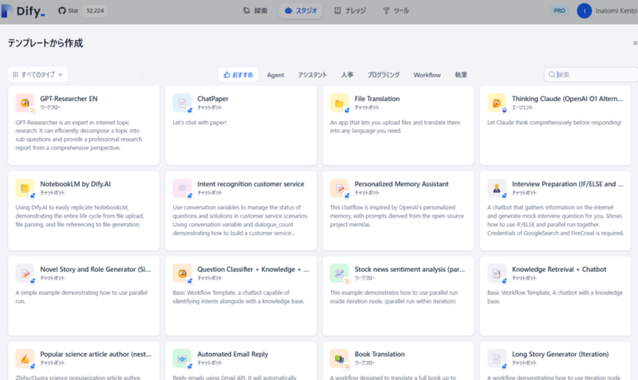Click Stock news sentiment analysis chart icon

click(339, 273)
